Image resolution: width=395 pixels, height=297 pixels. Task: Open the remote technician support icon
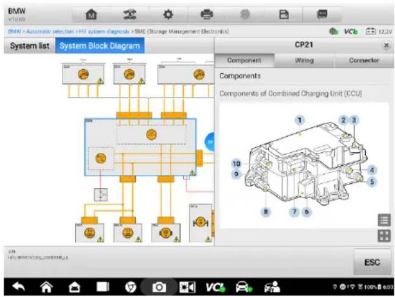click(272, 287)
